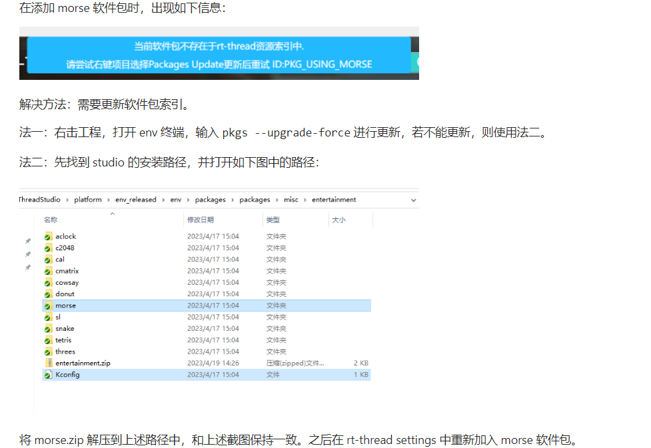Expand chevron after env_released in path
Screen dimensions: 651x448
pyautogui.click(x=163, y=200)
